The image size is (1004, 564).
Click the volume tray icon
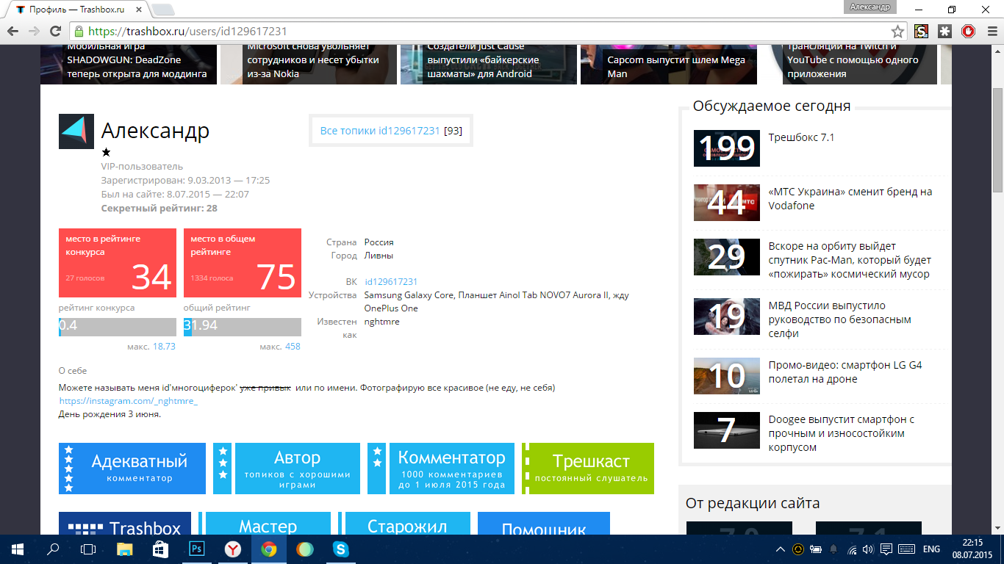click(868, 549)
